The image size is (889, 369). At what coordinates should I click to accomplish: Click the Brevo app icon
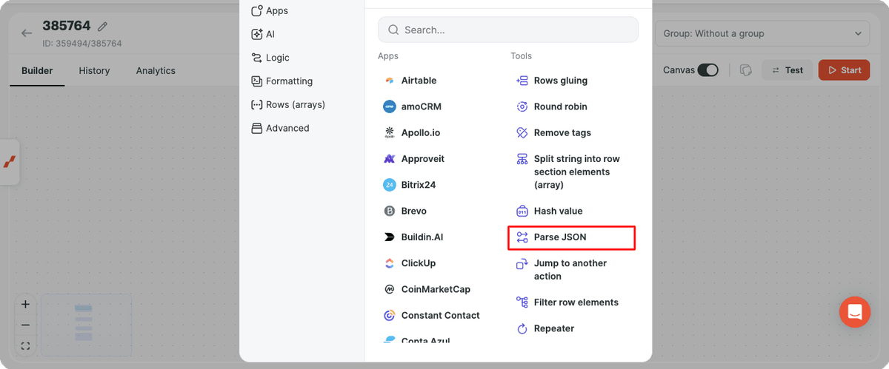coord(390,211)
